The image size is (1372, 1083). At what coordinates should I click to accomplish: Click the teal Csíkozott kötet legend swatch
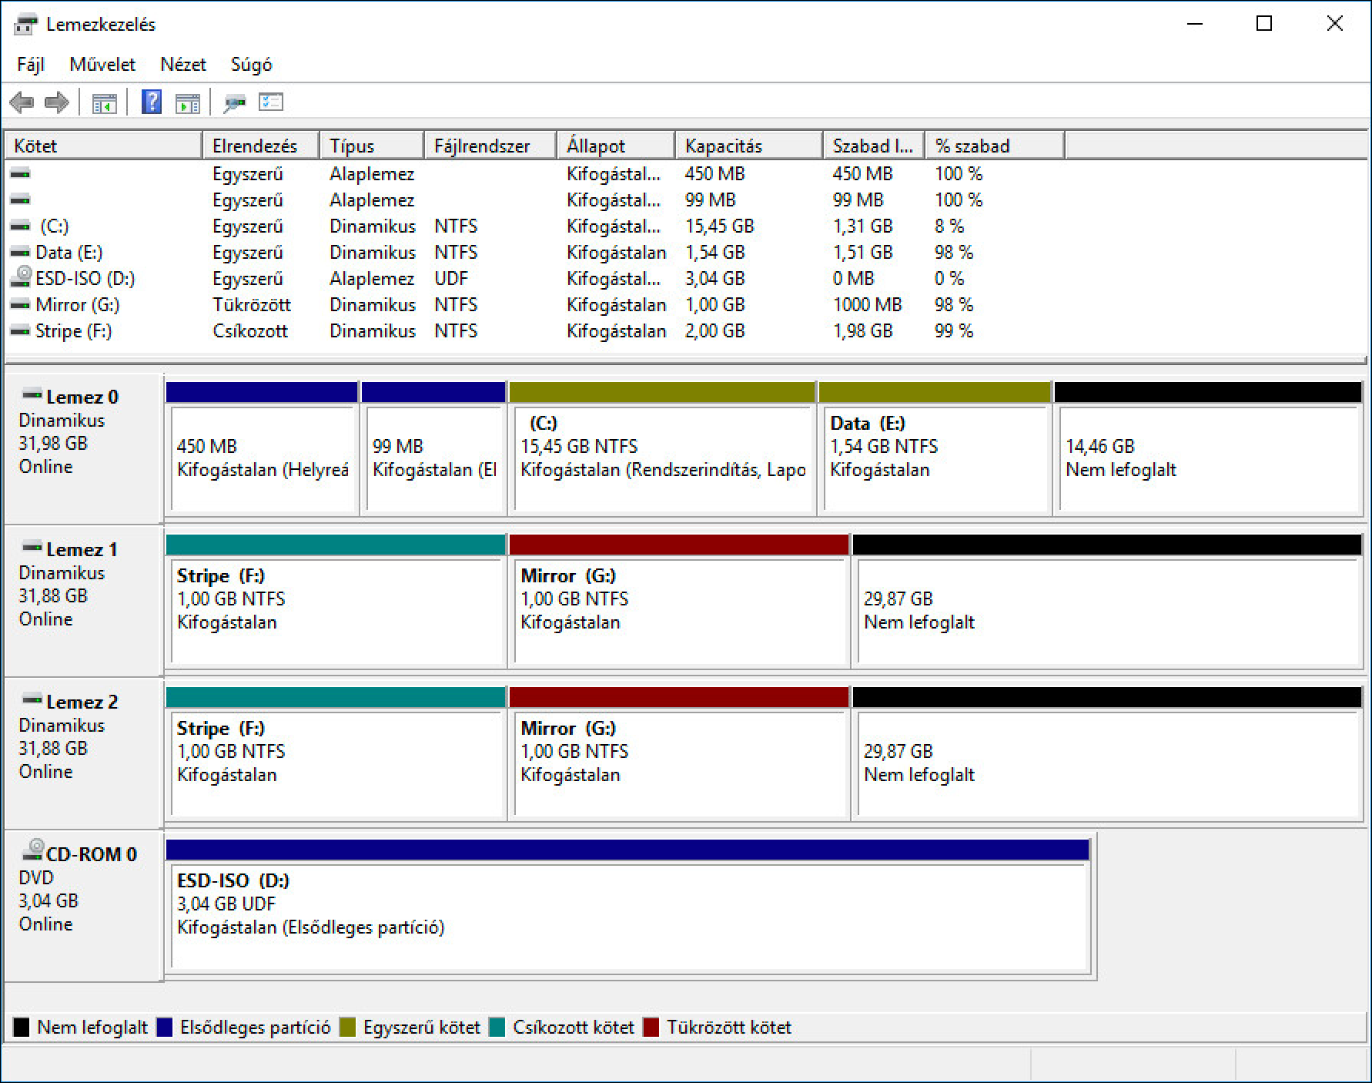(497, 1027)
